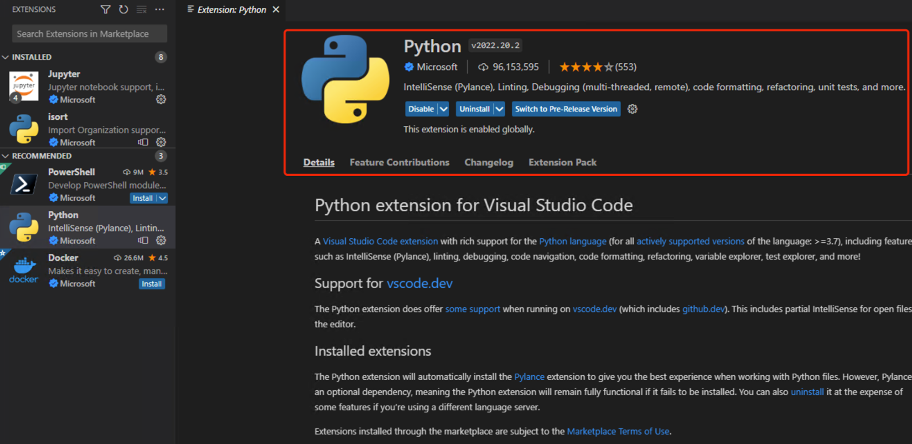Refresh the extensions list
The height and width of the screenshot is (444, 912).
coord(124,10)
